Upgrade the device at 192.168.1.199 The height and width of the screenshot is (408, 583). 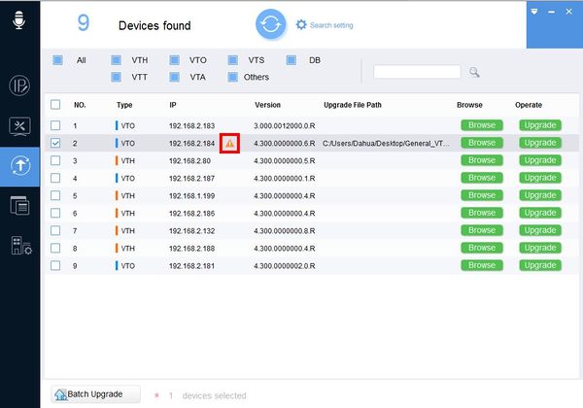pyautogui.click(x=540, y=195)
